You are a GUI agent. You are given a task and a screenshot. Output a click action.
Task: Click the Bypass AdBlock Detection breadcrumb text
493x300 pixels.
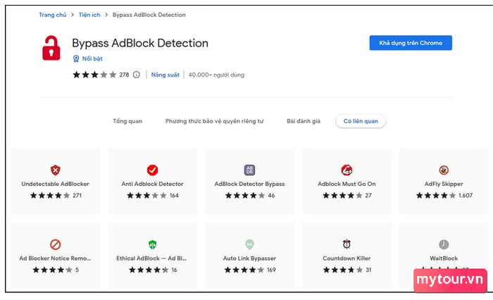coord(149,15)
